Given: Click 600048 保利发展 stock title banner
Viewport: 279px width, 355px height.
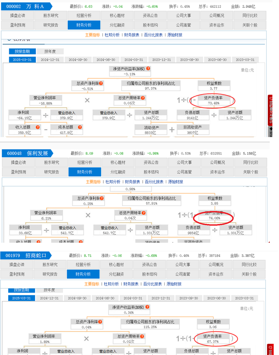Looking at the screenshot, I should [x=28, y=153].
